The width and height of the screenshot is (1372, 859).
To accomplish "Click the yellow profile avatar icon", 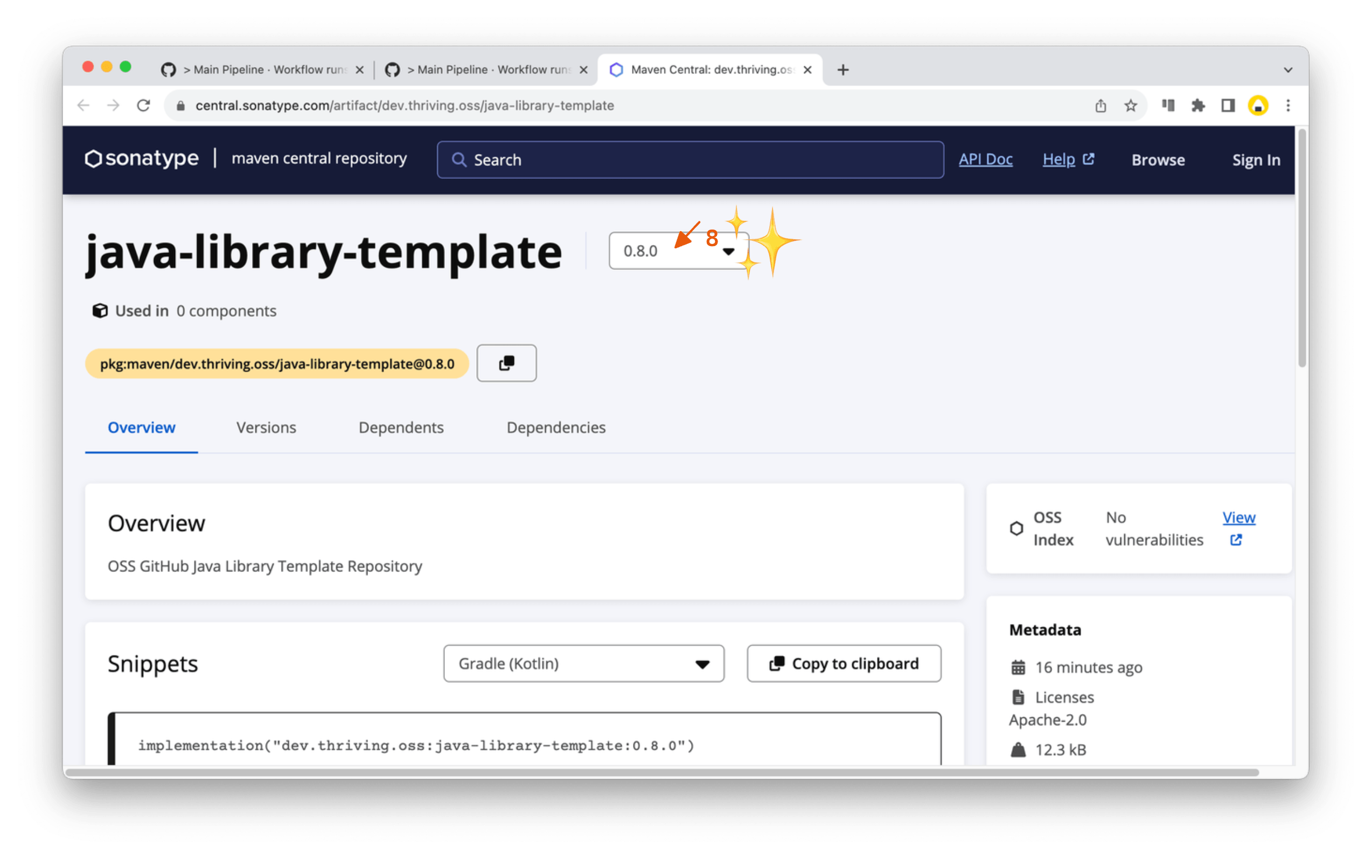I will coord(1258,106).
